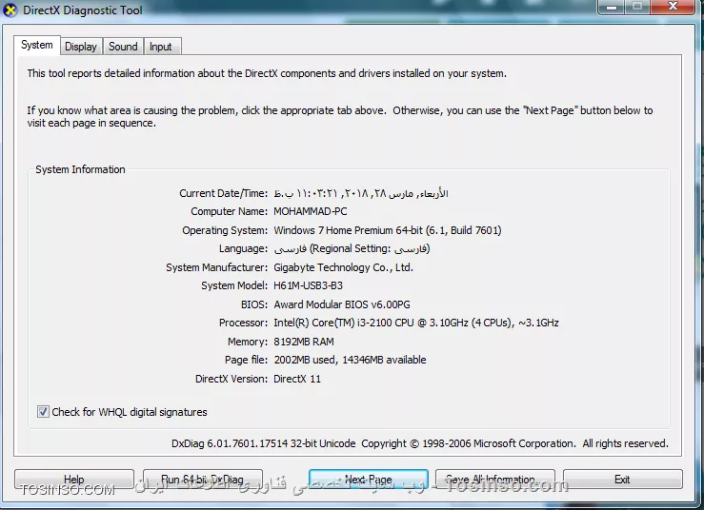This screenshot has width=704, height=510.
Task: Minimize the DirectX Diagnostic Tool window
Action: tap(612, 7)
